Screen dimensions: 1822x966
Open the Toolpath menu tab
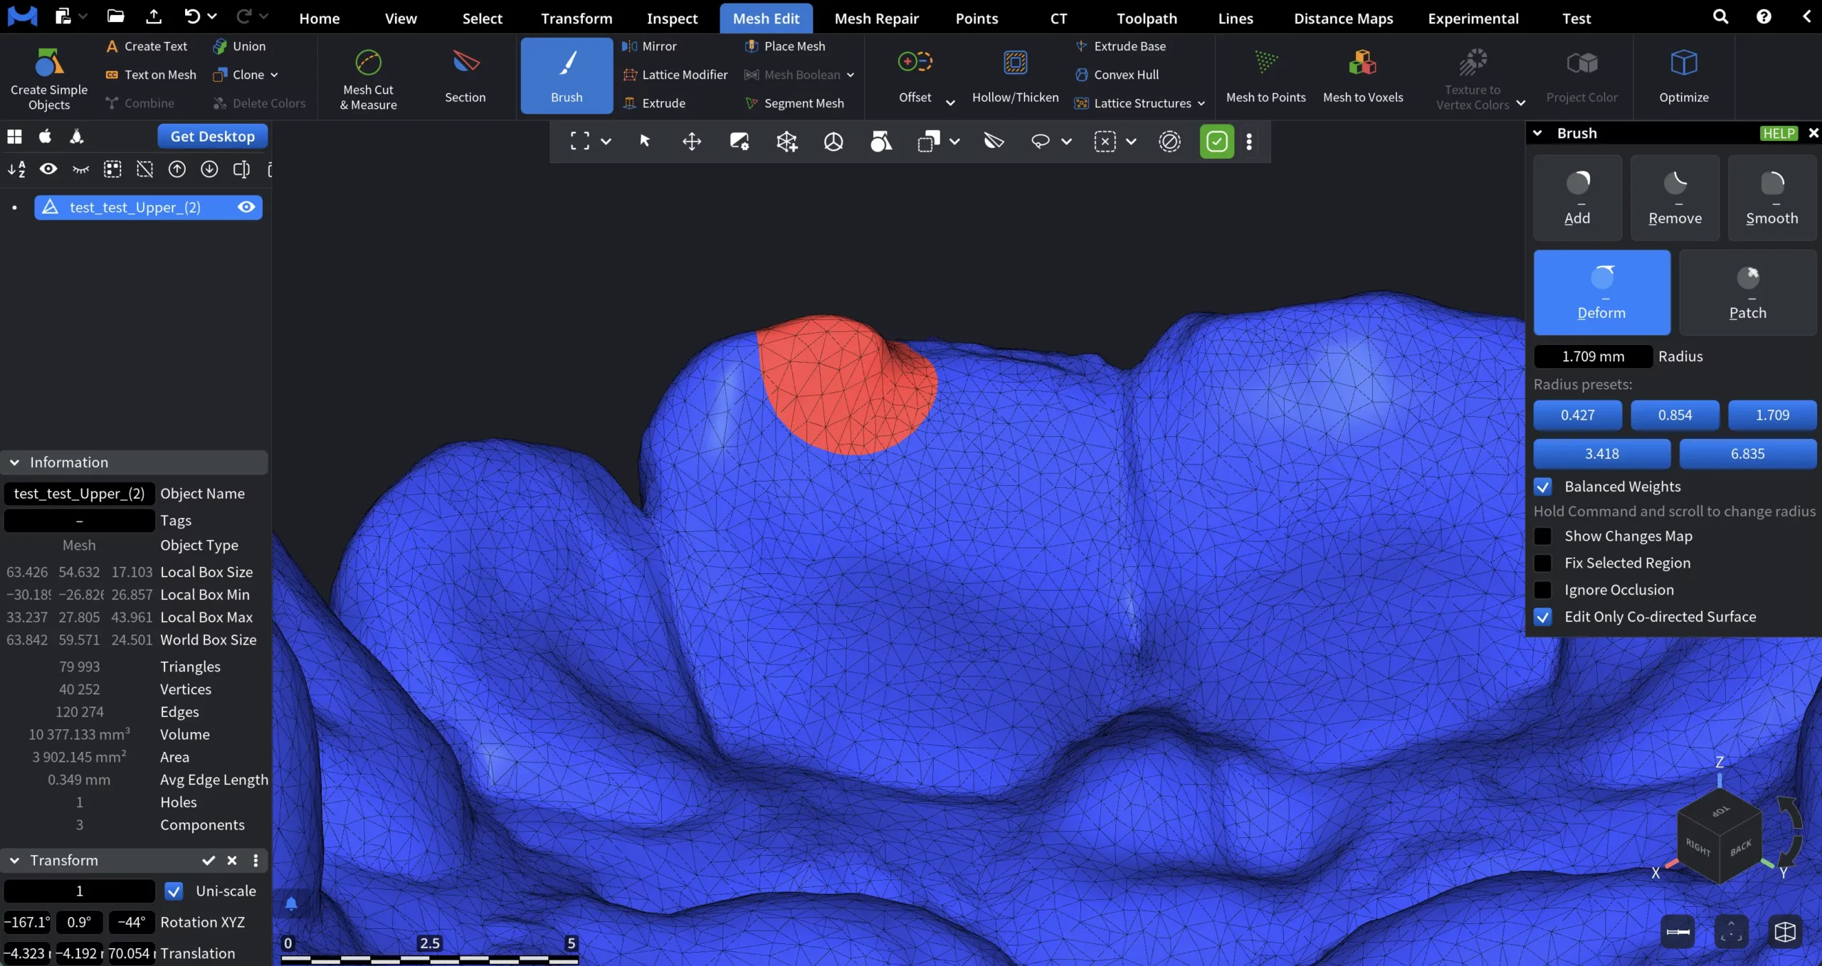tap(1147, 18)
